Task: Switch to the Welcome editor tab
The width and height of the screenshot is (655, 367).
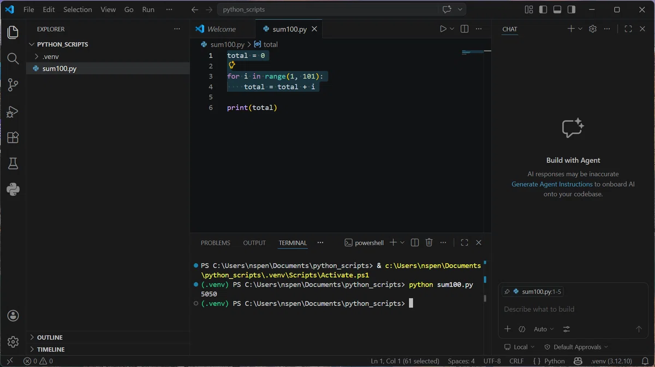Action: point(221,29)
